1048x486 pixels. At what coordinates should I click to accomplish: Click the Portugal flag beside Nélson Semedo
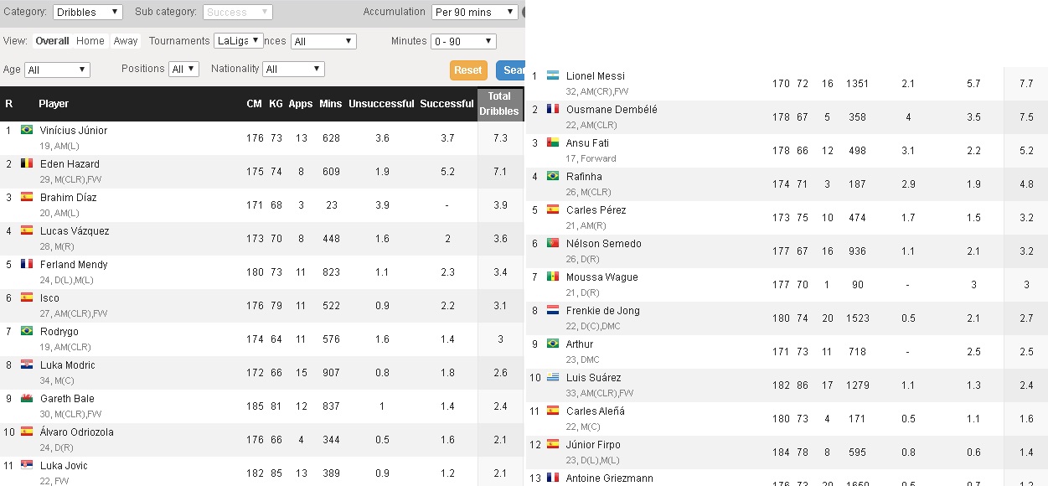pos(552,243)
